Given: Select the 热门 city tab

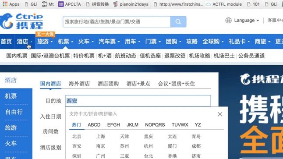Looking at the screenshot, I should coord(77,125).
